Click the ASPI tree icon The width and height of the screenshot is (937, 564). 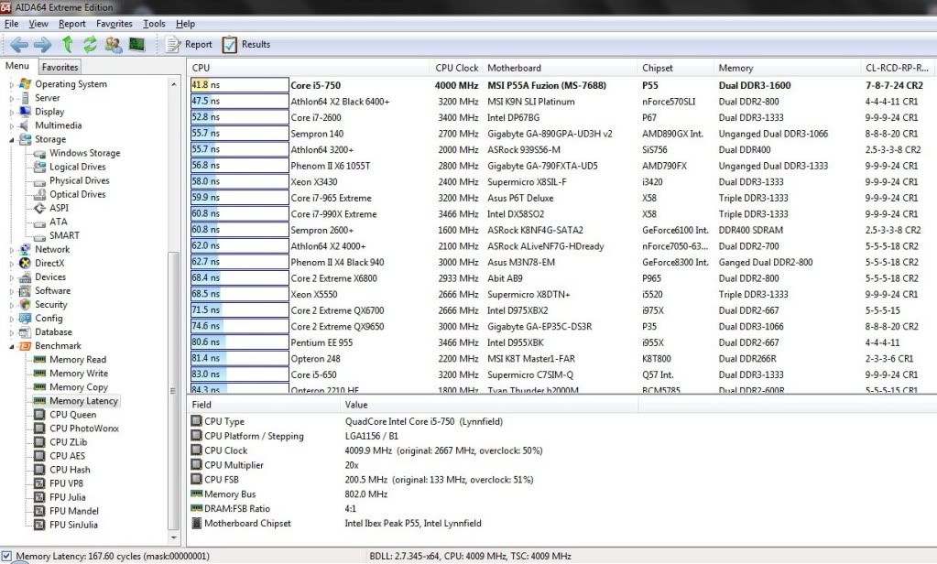[40, 208]
